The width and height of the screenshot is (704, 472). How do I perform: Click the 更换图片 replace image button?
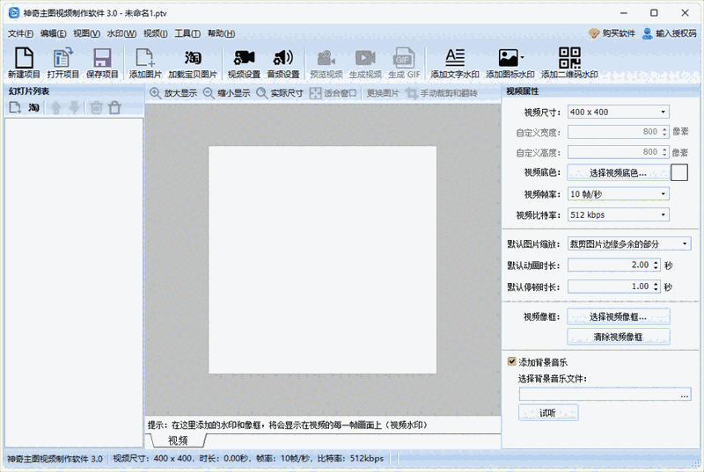coord(383,93)
